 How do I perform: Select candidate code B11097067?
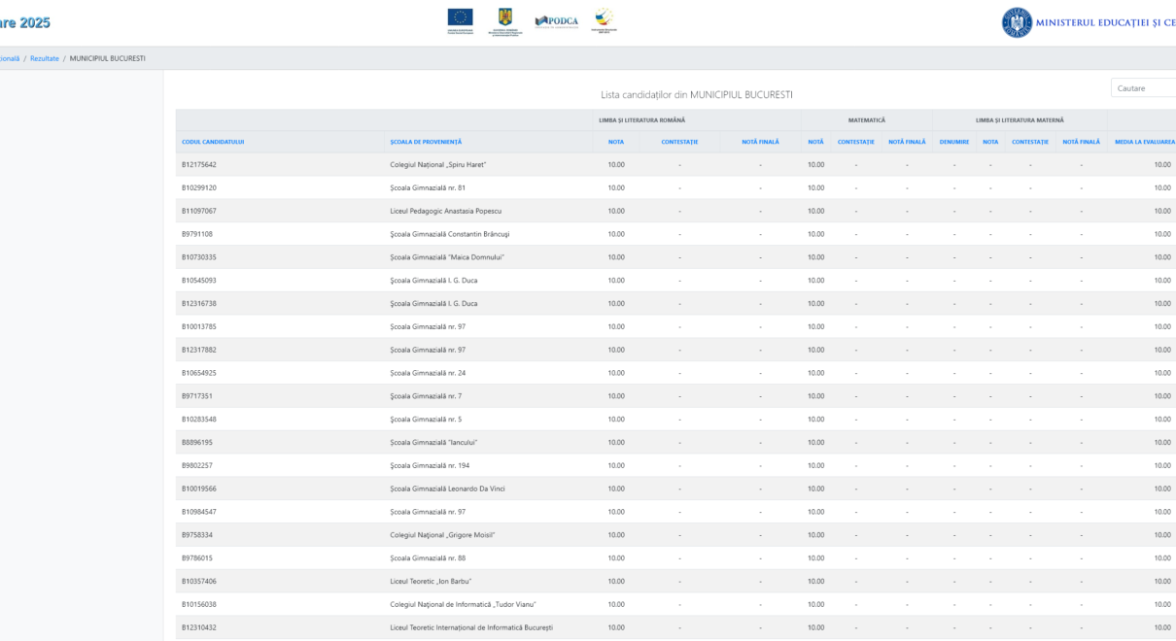[x=199, y=211]
